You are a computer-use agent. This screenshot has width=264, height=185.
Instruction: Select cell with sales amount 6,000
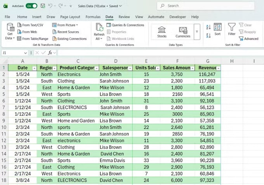[x=177, y=180]
